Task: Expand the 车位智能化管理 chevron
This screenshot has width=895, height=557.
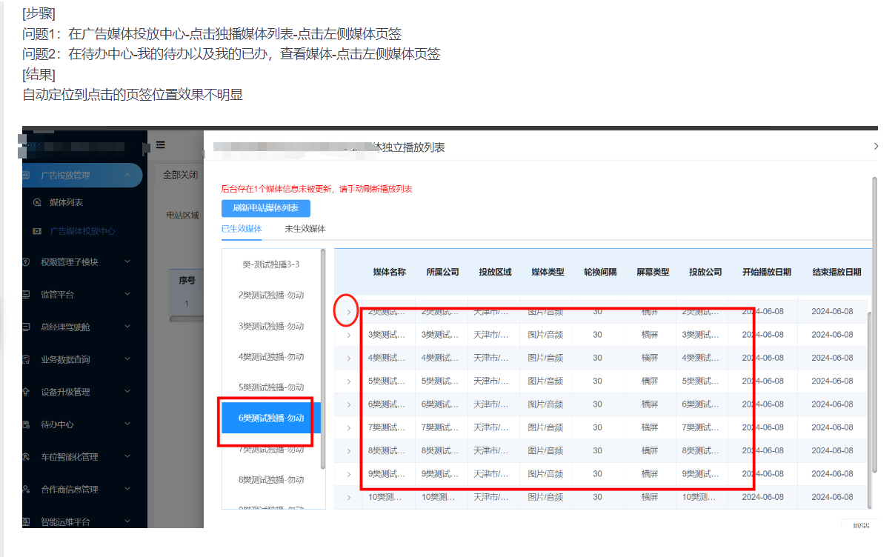Action: [x=127, y=457]
